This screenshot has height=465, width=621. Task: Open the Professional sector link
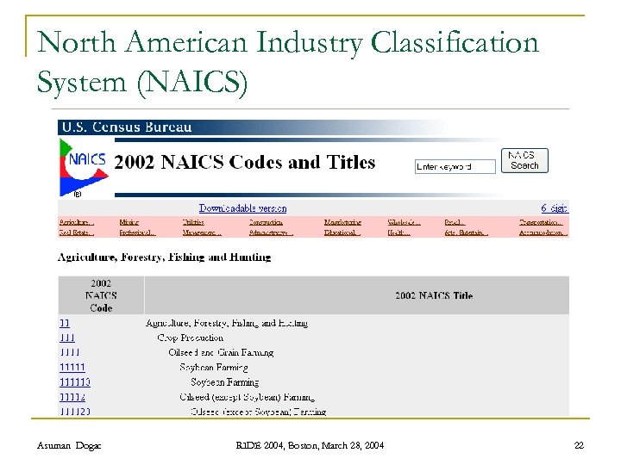tap(137, 232)
